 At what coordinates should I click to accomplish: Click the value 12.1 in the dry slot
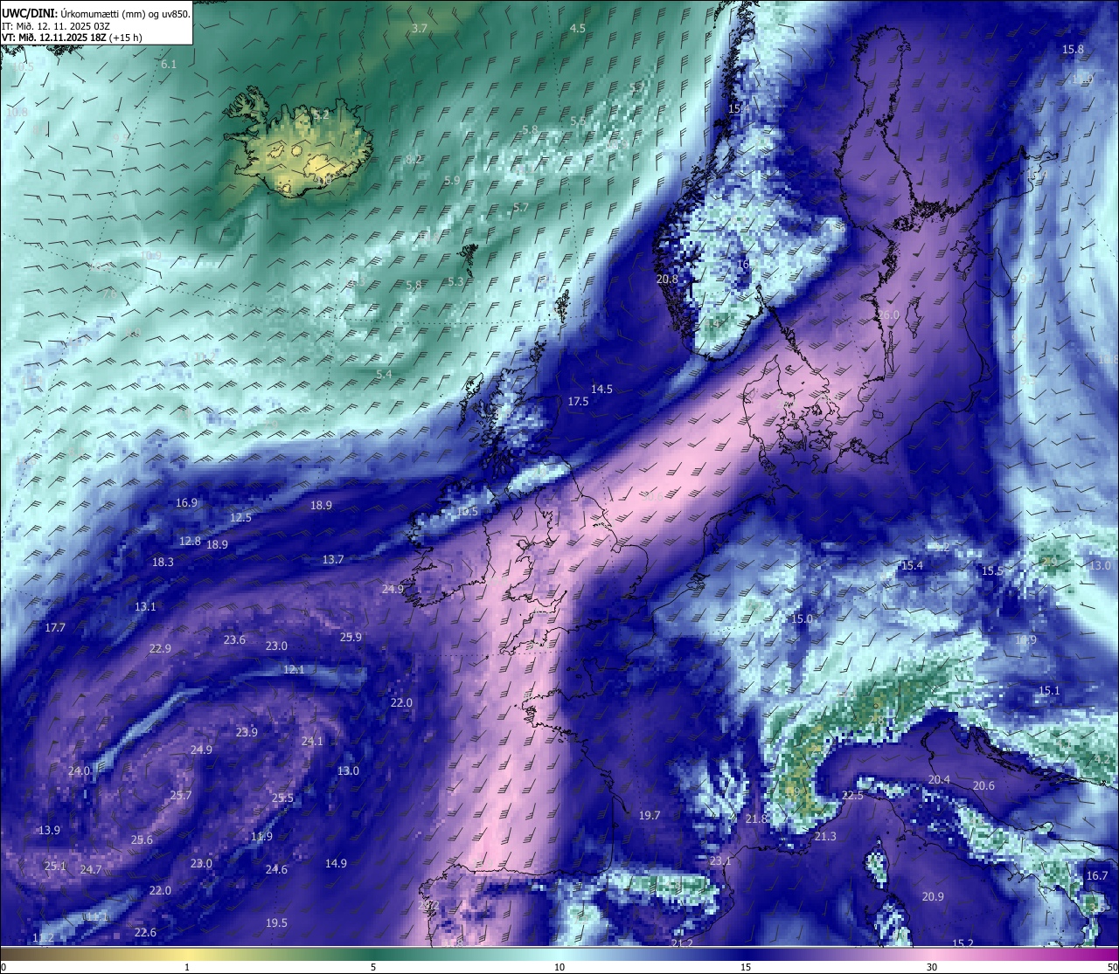coord(294,669)
